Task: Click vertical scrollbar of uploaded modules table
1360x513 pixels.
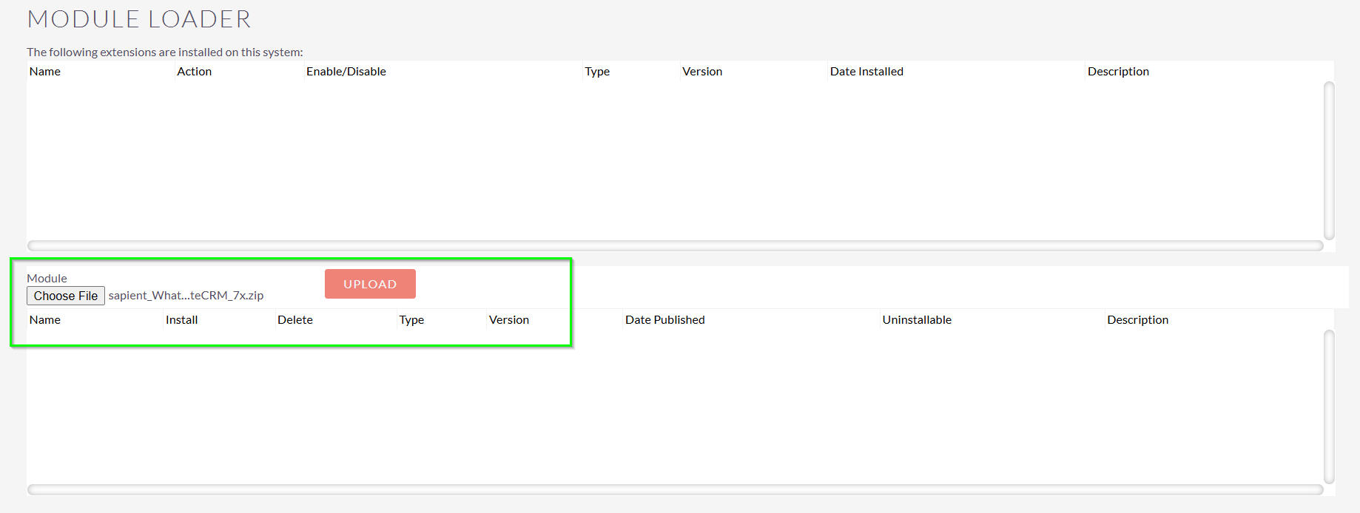Action: pos(1329,407)
